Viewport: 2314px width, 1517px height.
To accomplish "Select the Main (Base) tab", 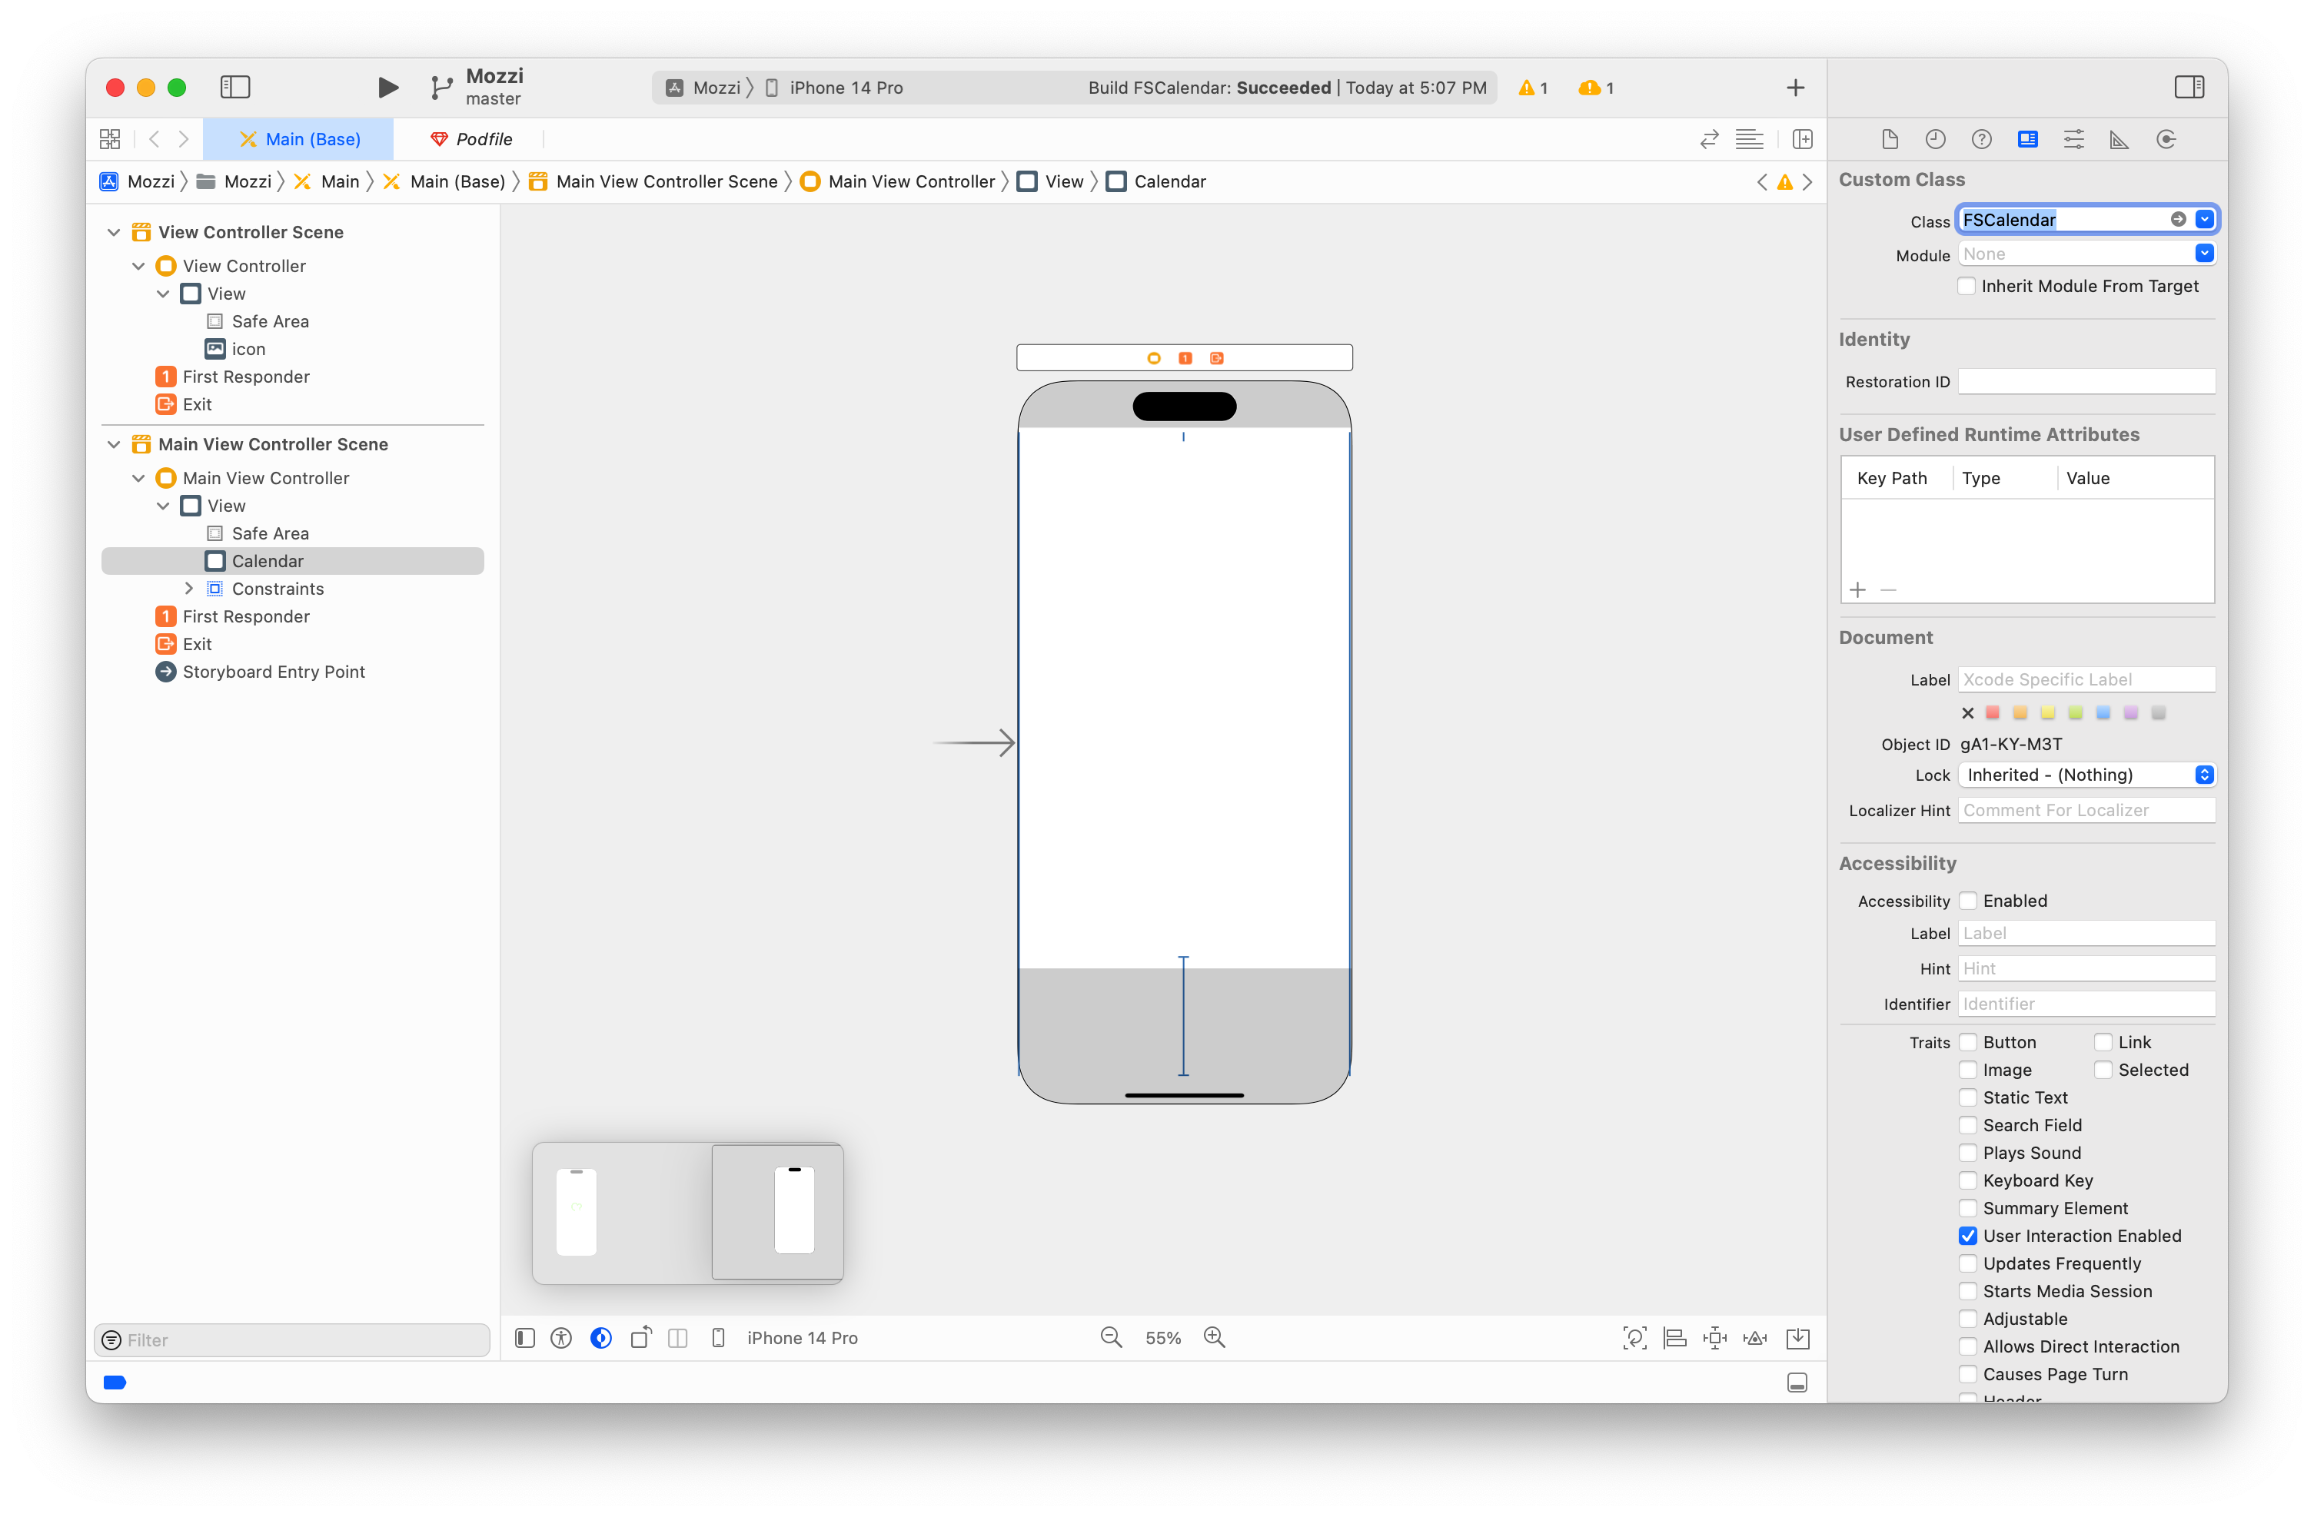I will click(x=300, y=139).
